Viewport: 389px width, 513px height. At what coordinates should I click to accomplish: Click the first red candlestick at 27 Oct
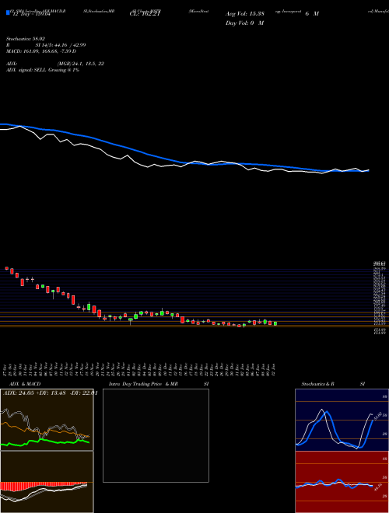point(7,268)
